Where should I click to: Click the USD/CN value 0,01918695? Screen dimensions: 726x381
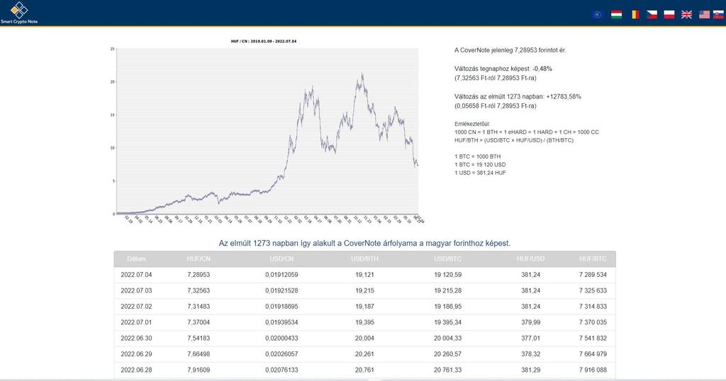(281, 307)
